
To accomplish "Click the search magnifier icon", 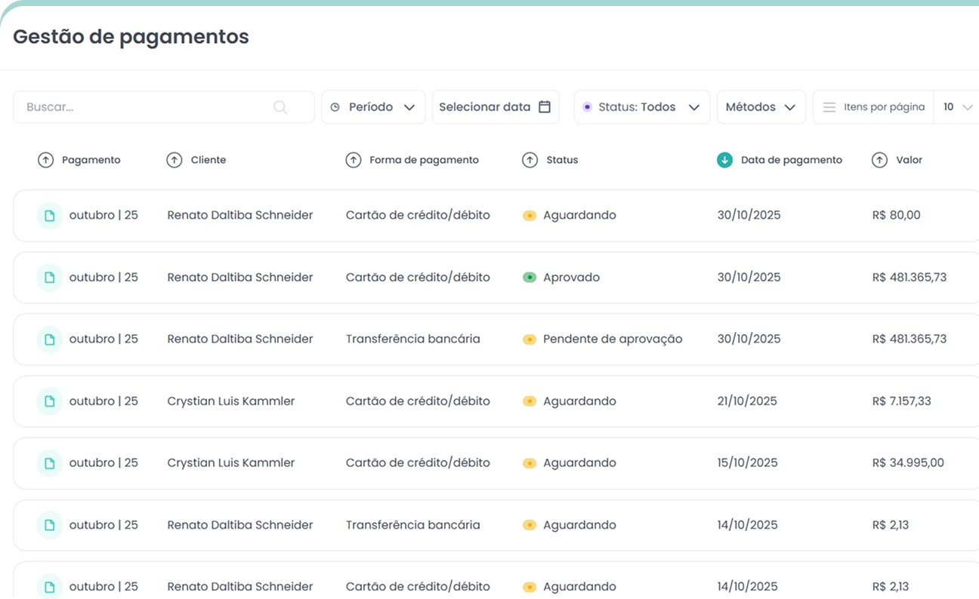I will [x=280, y=107].
